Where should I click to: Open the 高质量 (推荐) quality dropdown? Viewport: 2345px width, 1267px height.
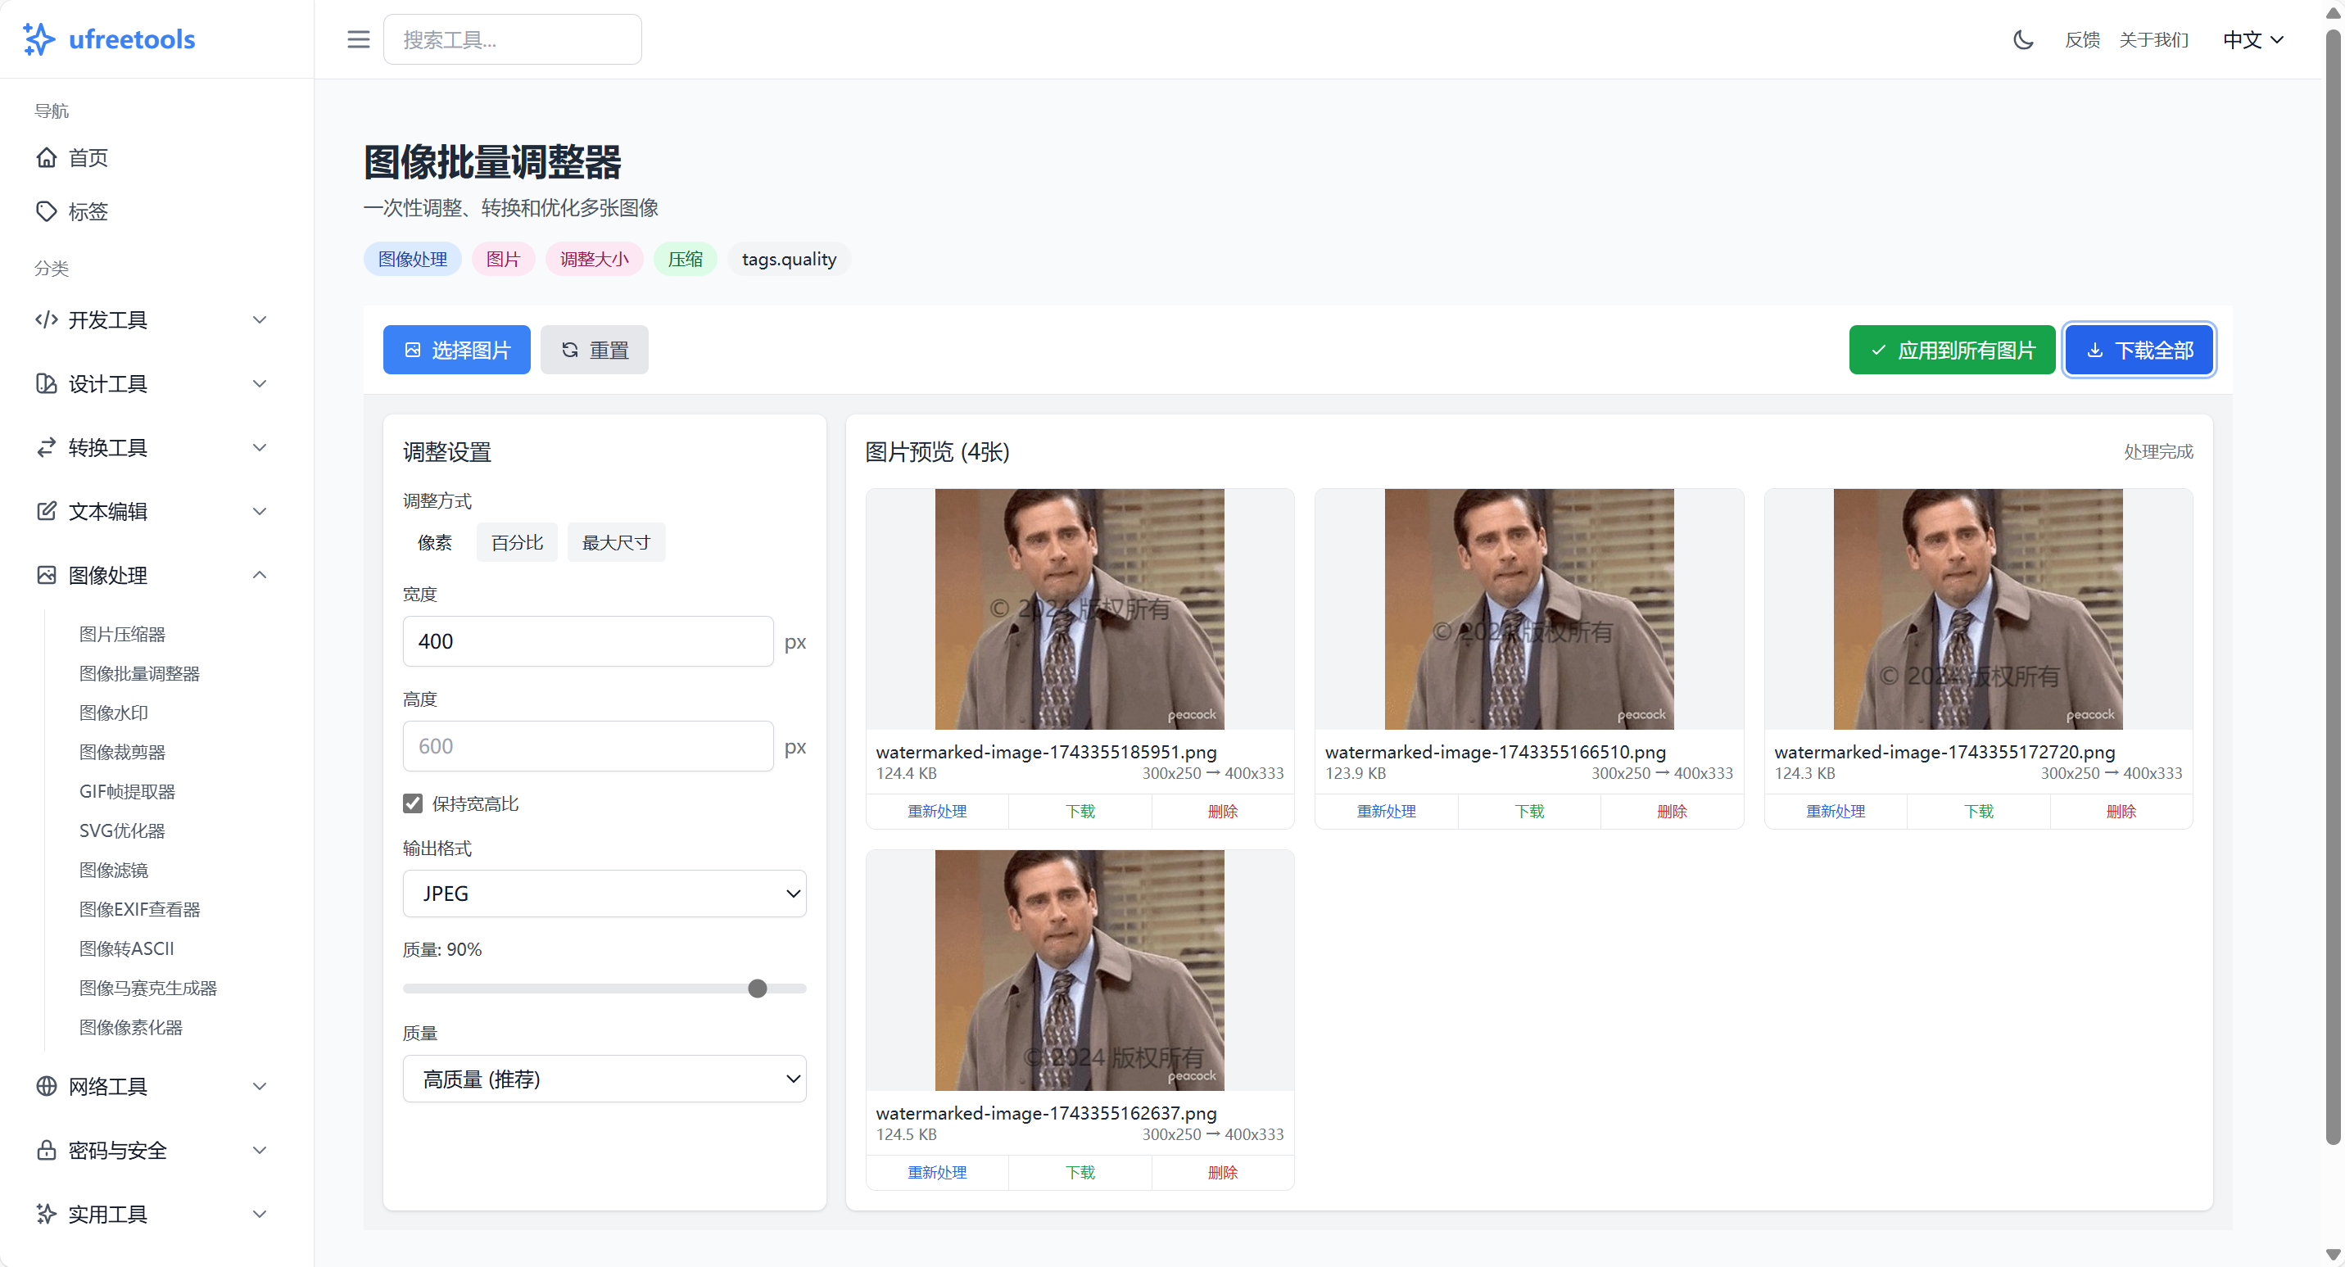[x=604, y=1079]
